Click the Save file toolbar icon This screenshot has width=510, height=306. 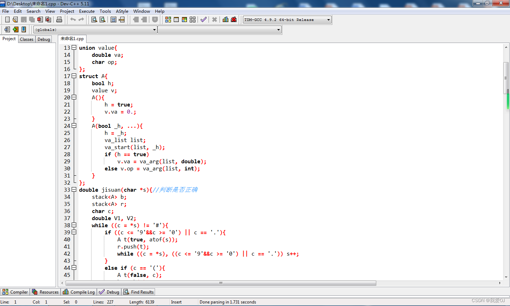coord(24,20)
